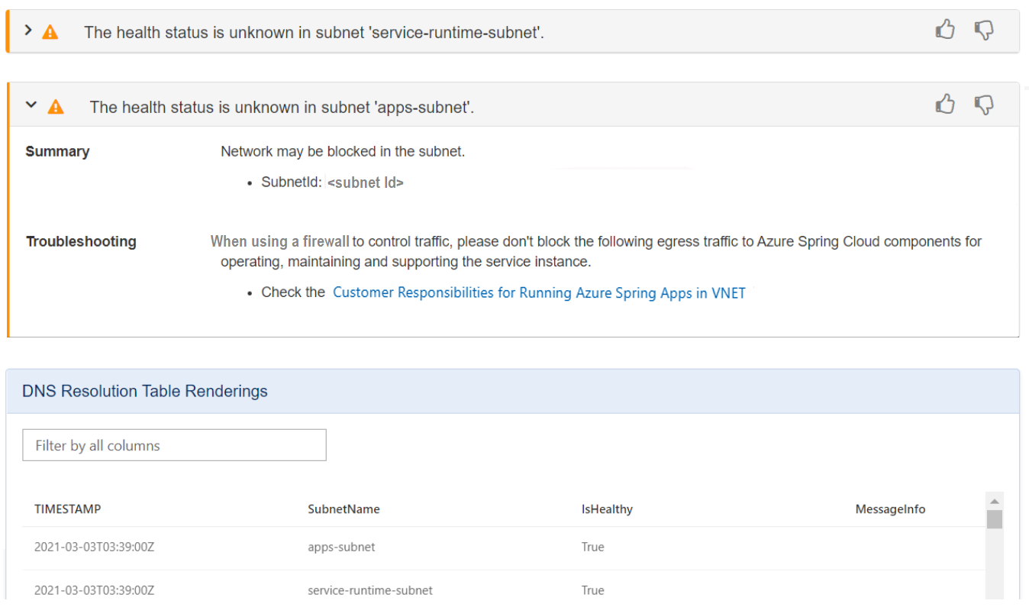This screenshot has width=1029, height=607.
Task: Select the apps-subnet table row
Action: pyautogui.click(x=341, y=547)
